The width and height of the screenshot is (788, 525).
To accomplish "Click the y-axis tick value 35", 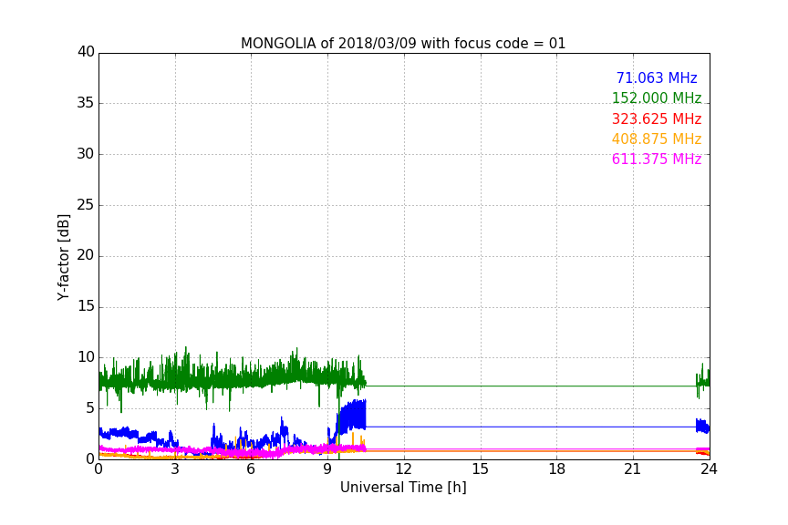I will (x=86, y=103).
